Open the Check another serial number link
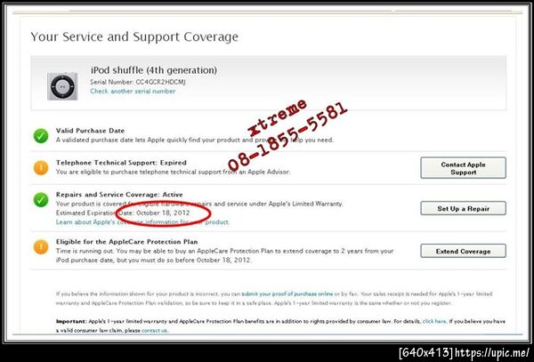This screenshot has height=362, width=534. tap(133, 92)
